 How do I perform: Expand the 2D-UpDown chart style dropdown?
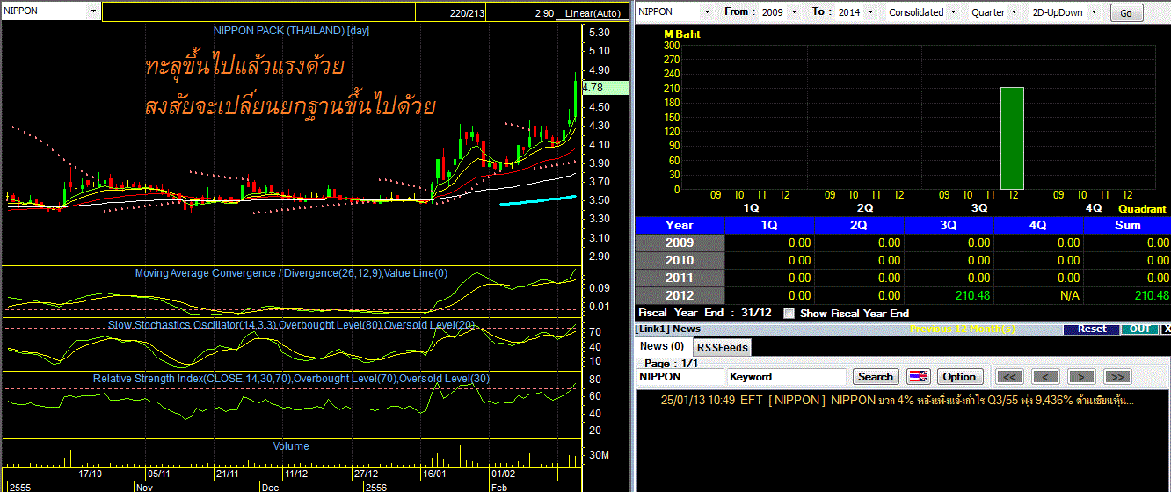(1094, 12)
